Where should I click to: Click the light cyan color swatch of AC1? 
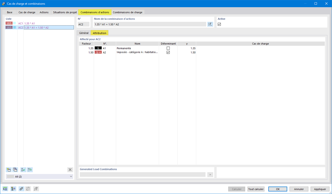pos(15,23)
